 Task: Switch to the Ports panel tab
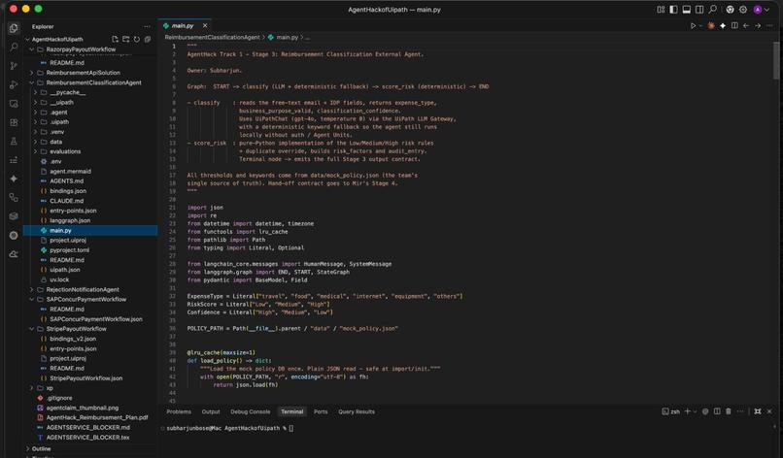point(321,412)
